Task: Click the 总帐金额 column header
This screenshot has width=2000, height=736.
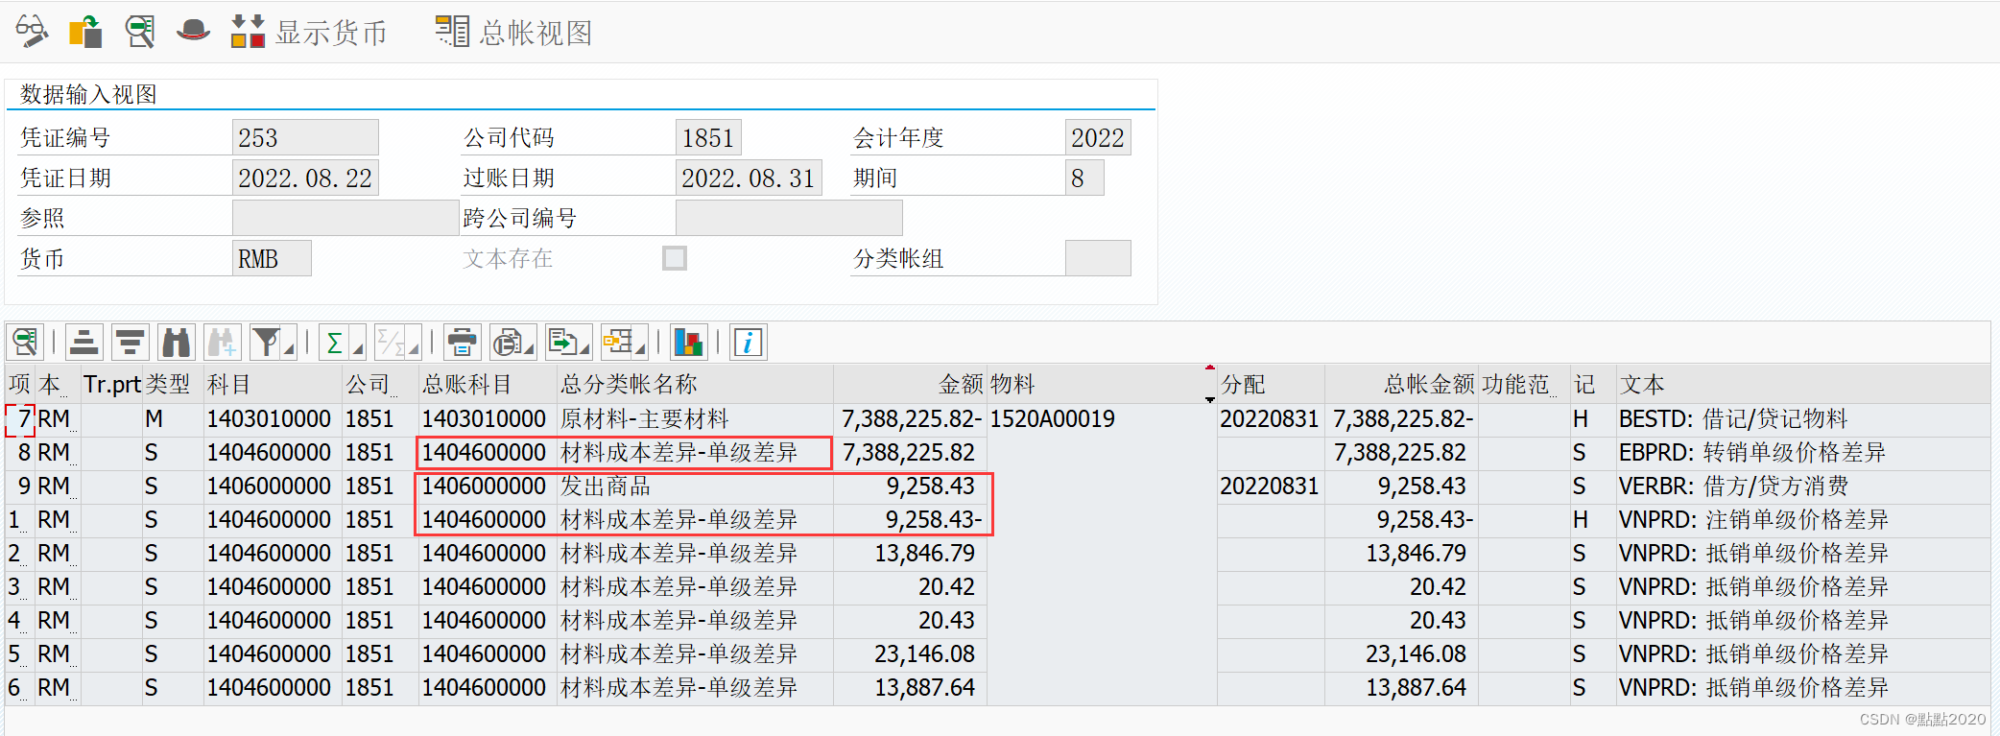Action: coord(1401,385)
